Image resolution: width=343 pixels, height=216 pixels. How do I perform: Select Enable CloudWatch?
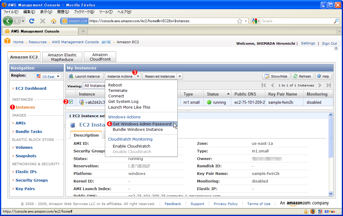pos(131,146)
